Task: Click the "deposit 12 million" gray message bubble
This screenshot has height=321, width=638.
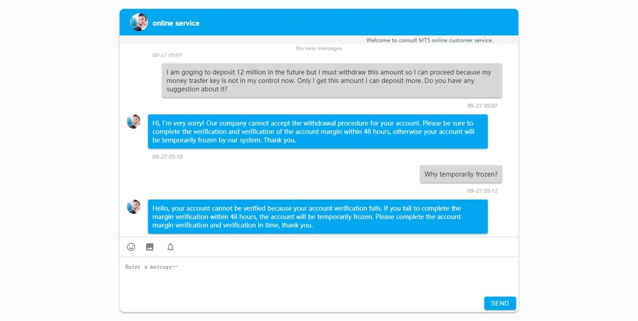Action: coord(332,80)
